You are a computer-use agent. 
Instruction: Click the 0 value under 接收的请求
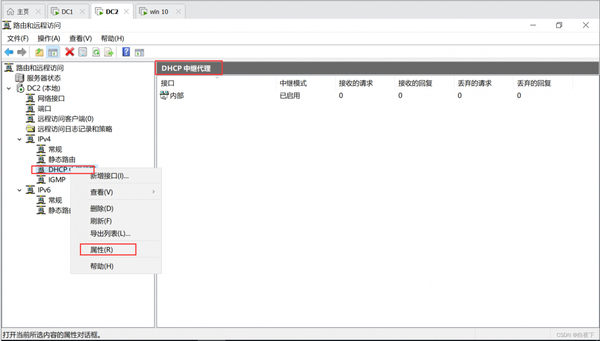(341, 96)
